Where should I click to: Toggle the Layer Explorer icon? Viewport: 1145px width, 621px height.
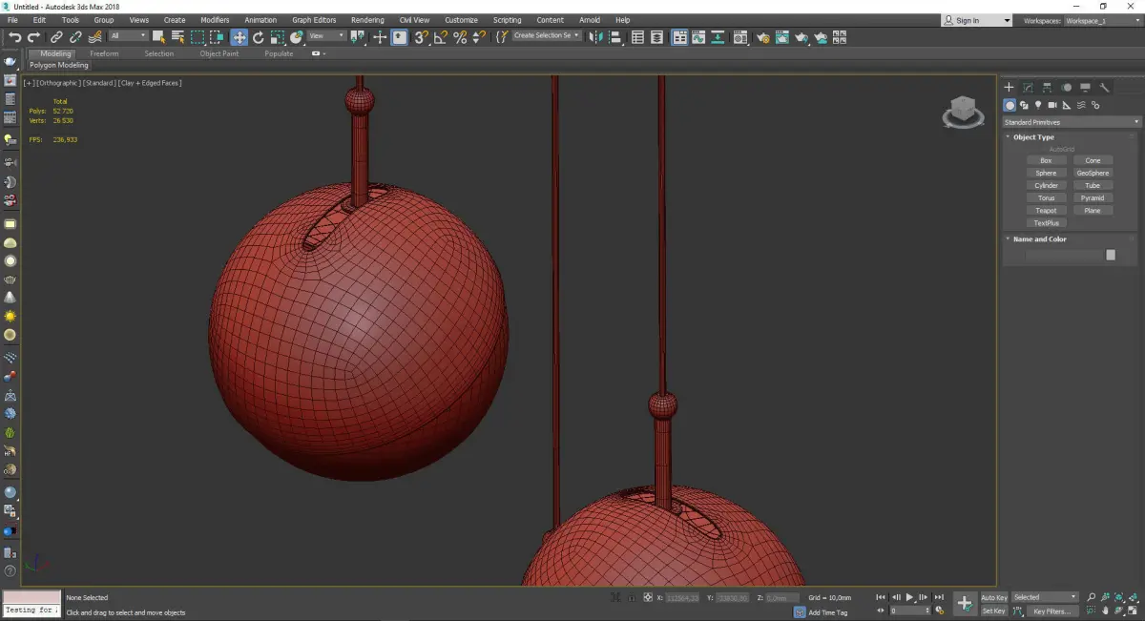pos(658,37)
